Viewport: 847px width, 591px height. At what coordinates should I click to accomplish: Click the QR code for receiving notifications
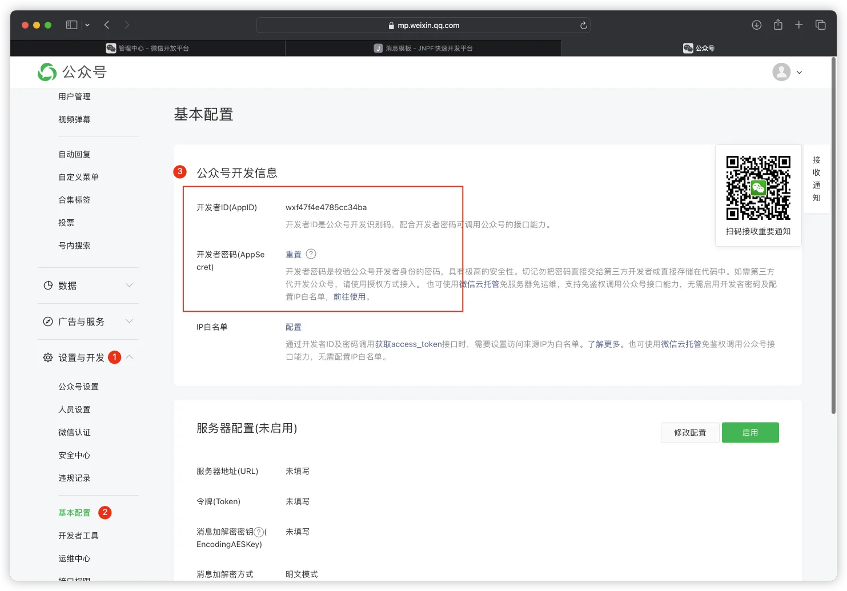pos(758,188)
